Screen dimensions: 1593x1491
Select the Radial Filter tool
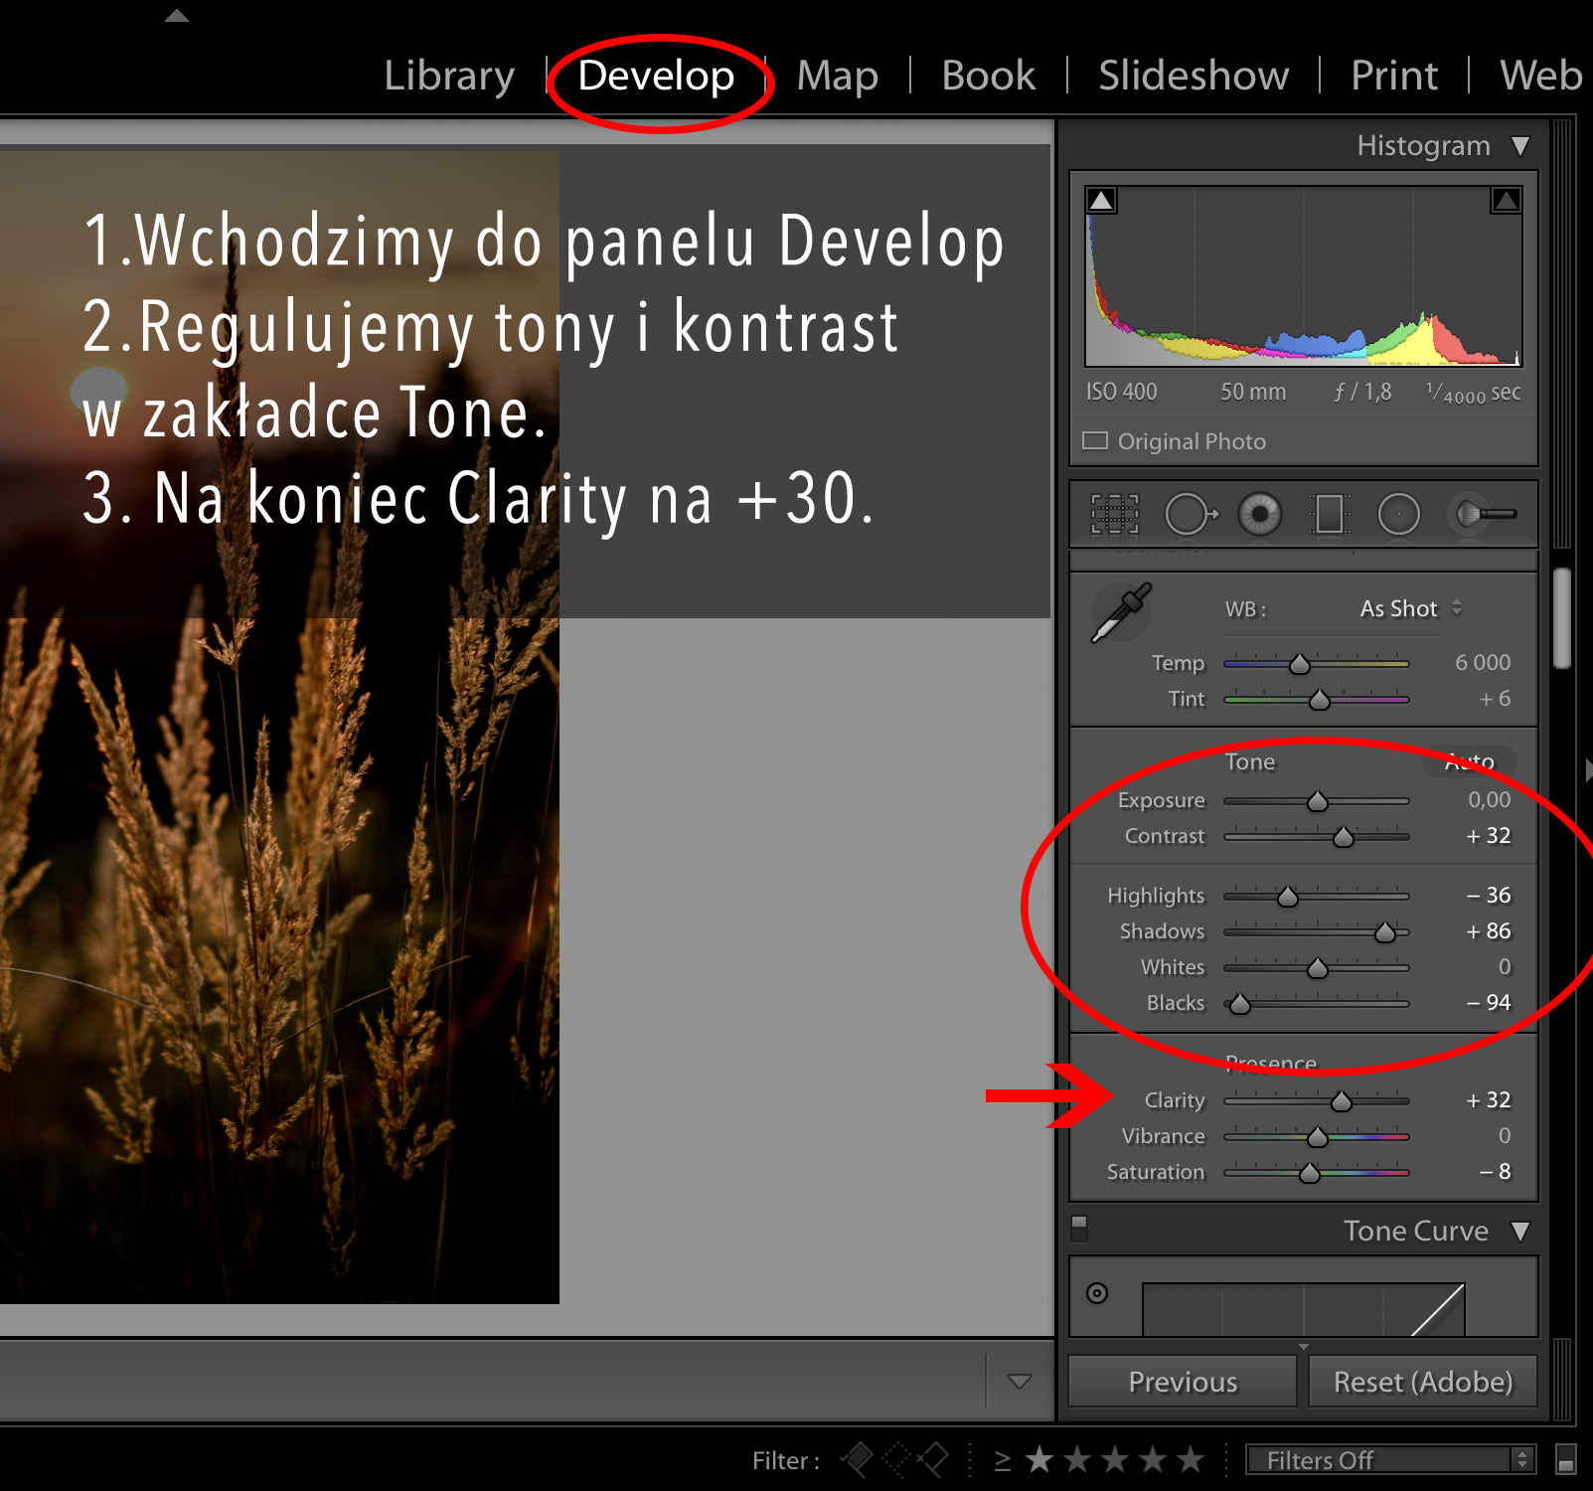click(1398, 515)
